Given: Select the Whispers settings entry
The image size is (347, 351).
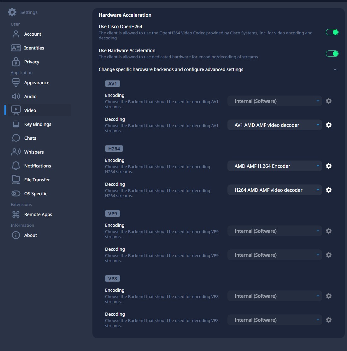Looking at the screenshot, I should 34,152.
